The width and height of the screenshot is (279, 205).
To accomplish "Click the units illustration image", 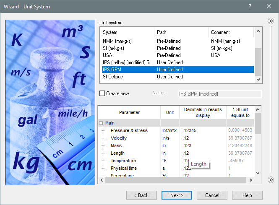I will click(50, 102).
